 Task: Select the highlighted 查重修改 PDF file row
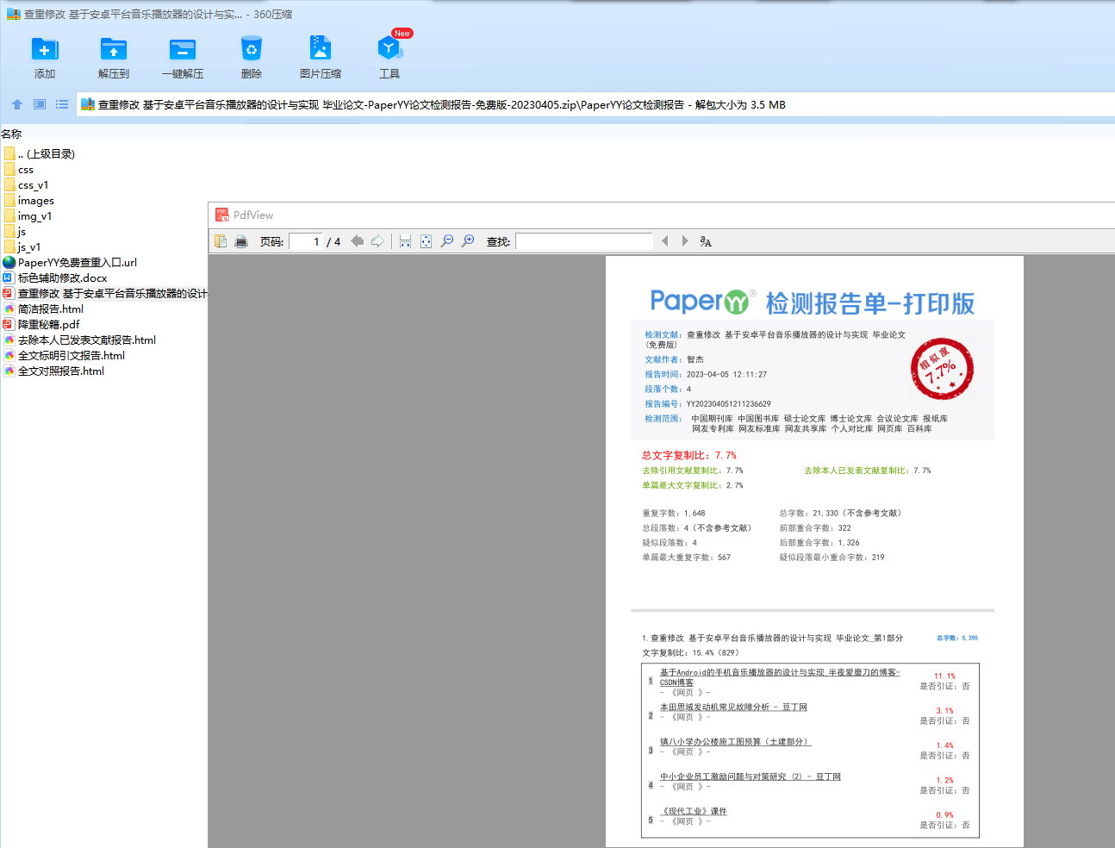pyautogui.click(x=104, y=294)
